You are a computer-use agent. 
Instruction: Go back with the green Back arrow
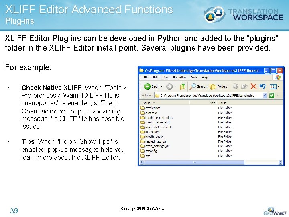(151, 86)
